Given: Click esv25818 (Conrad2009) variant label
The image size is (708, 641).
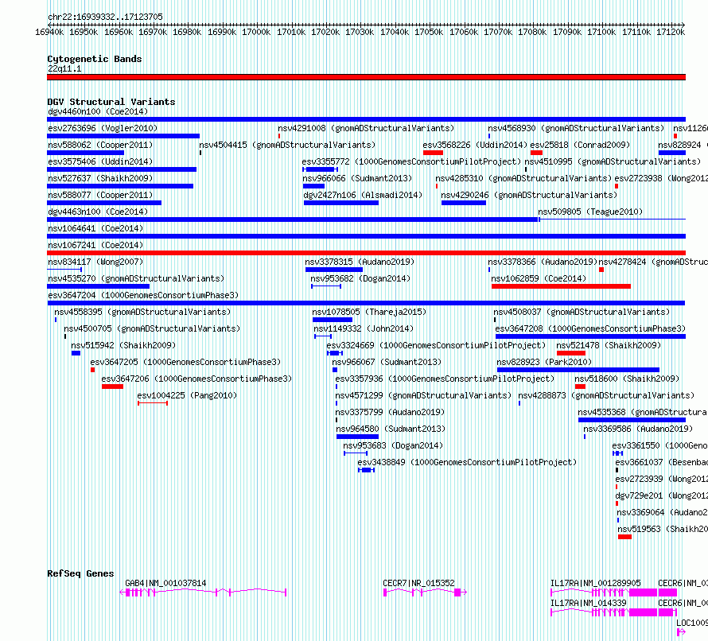Looking at the screenshot, I should click(x=580, y=145).
